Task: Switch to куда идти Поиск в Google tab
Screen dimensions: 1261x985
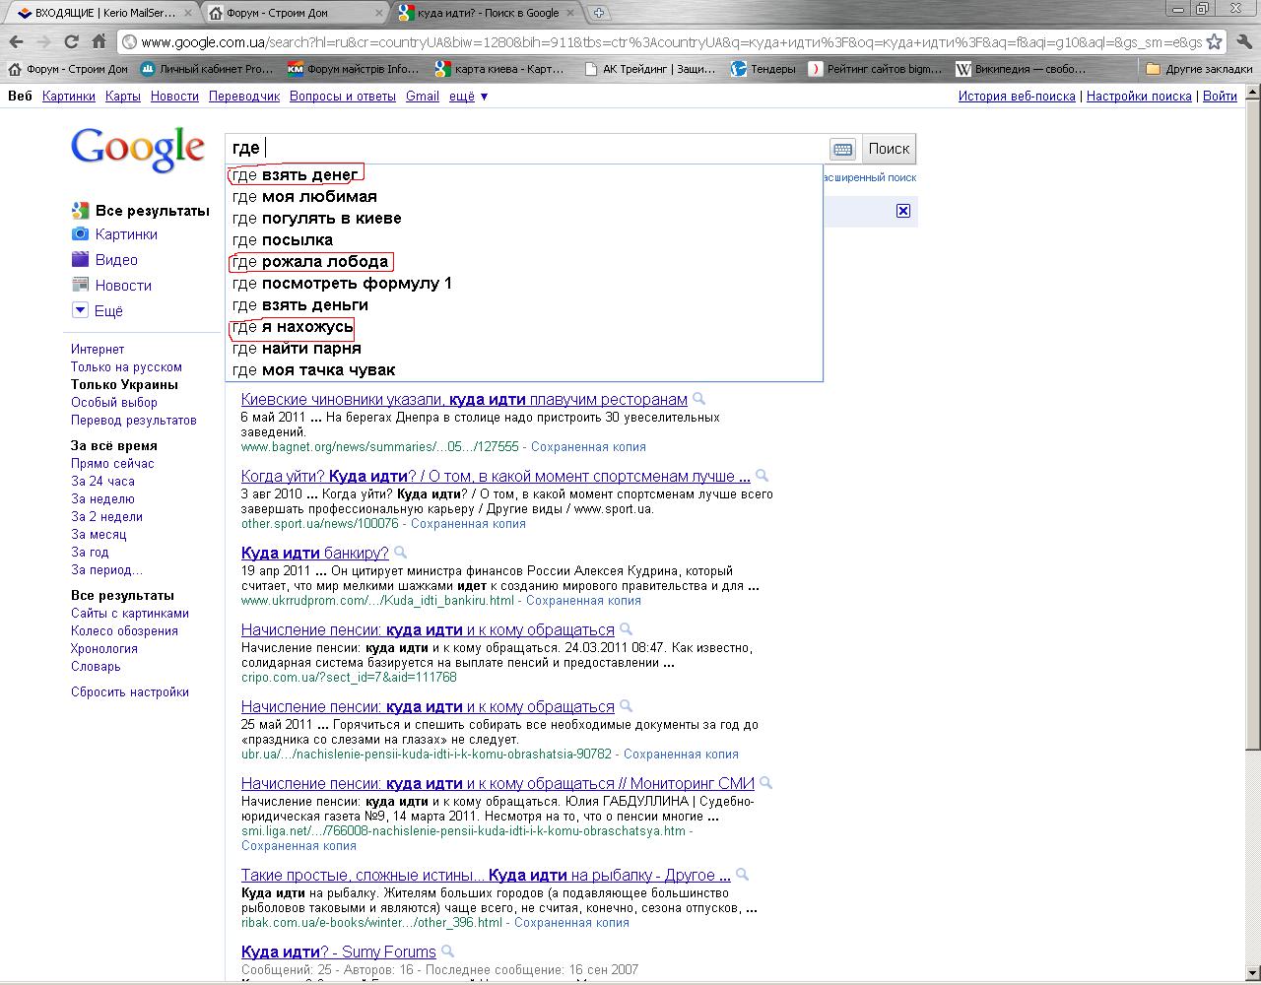Action: (487, 13)
